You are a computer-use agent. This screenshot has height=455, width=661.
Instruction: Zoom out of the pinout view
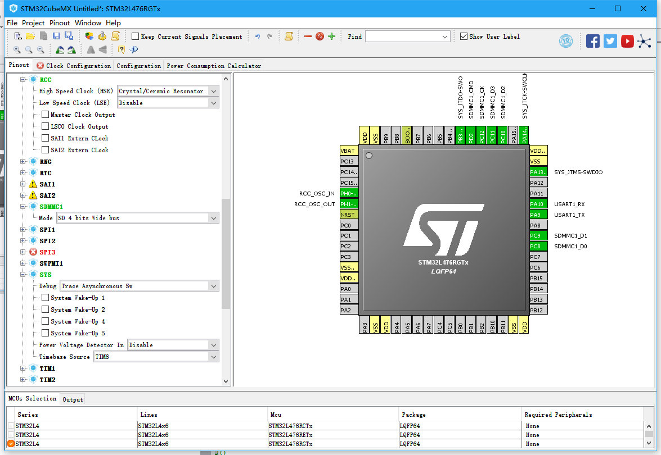point(40,49)
